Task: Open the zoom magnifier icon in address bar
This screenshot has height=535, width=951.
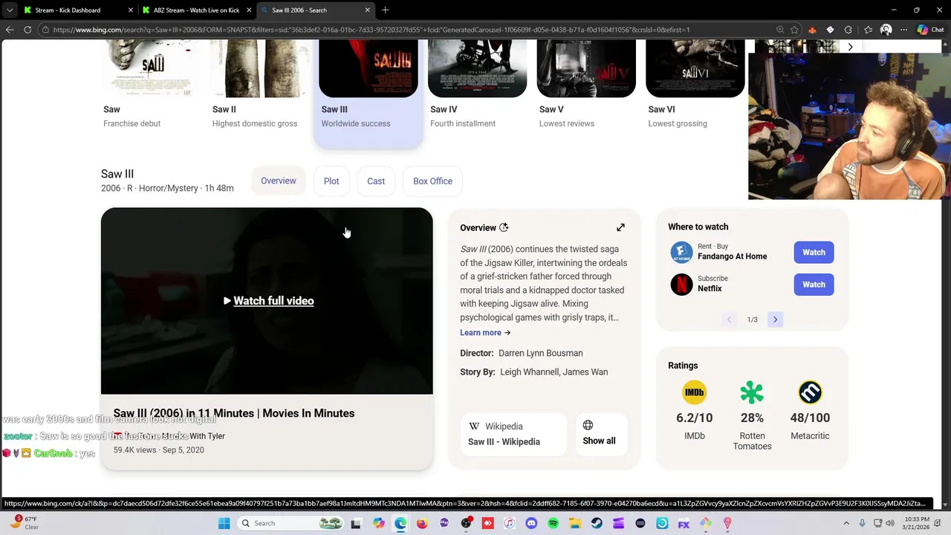Action: point(779,30)
